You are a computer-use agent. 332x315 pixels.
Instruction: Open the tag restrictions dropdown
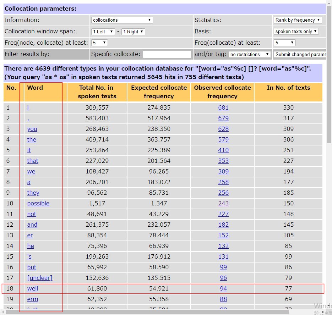pos(250,55)
